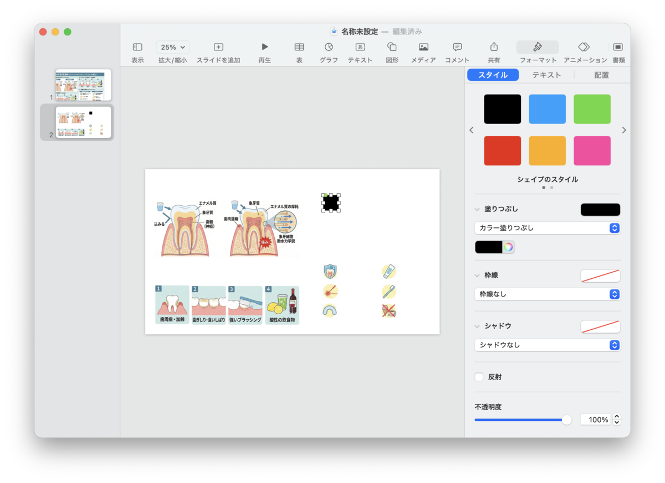The height and width of the screenshot is (483, 665).
Task: Show next shape styles page
Action: (624, 130)
